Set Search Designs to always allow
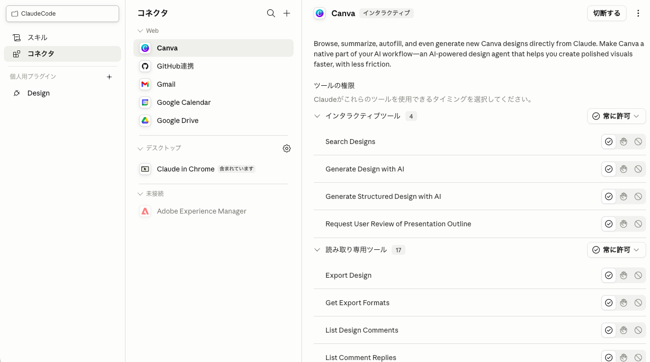 tap(609, 142)
